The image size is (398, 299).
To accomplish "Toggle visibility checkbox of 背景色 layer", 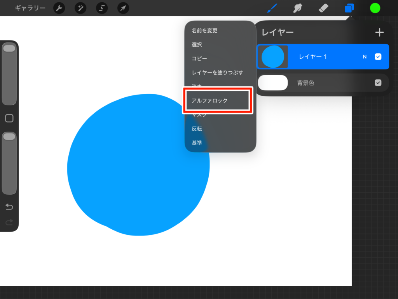I will click(378, 83).
